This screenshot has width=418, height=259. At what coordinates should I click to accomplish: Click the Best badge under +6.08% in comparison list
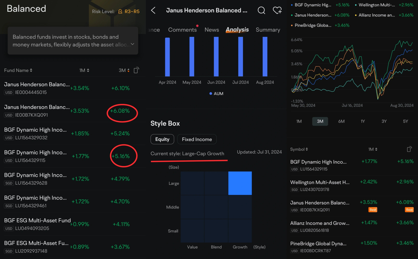click(x=409, y=210)
